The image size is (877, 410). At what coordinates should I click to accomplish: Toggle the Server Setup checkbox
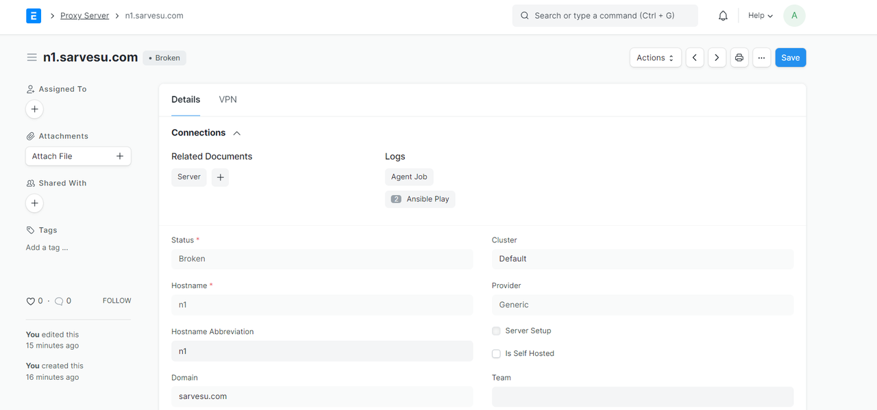pos(496,331)
